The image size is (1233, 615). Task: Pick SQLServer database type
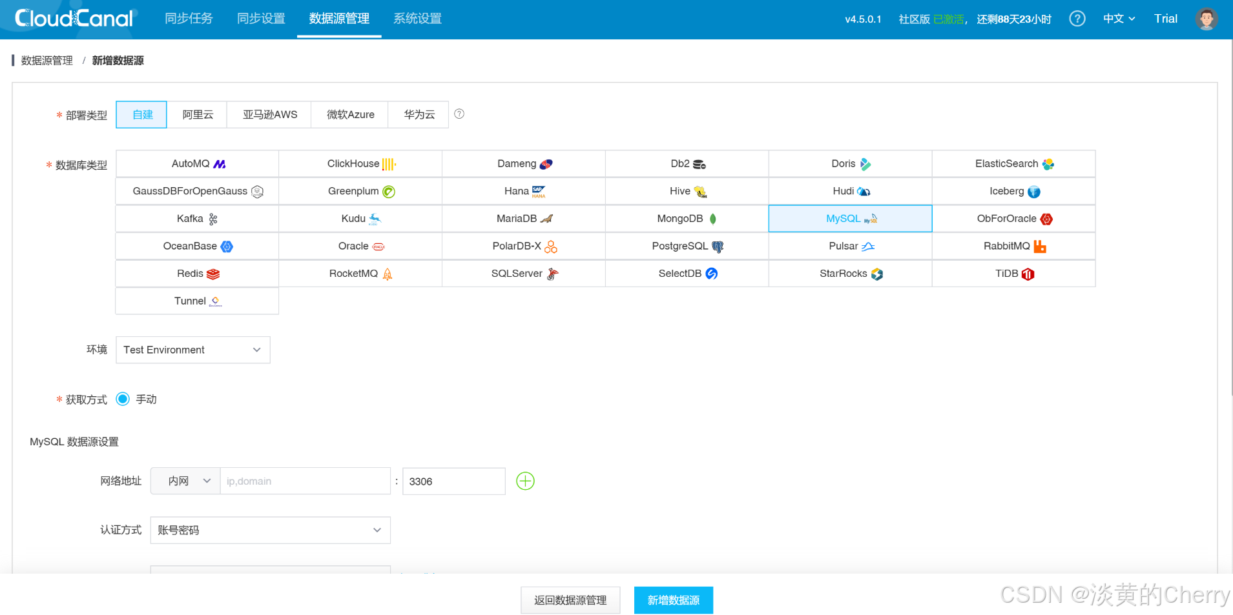tap(524, 274)
